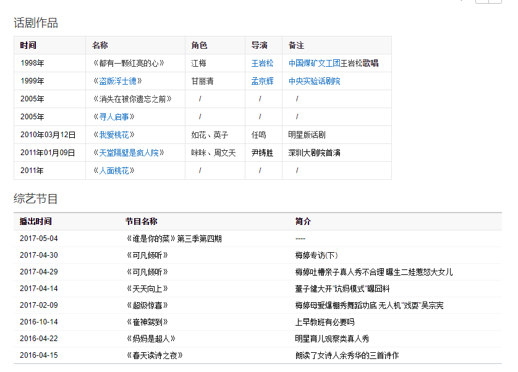The width and height of the screenshot is (518, 372).
Task: Click the 综艺节目 section heading
Action: [x=36, y=198]
